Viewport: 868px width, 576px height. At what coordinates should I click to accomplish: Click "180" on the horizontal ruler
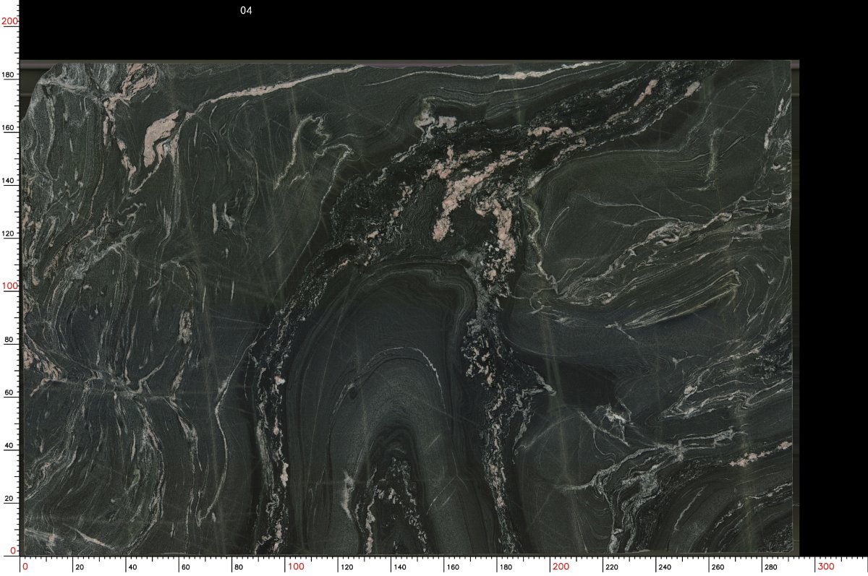[x=506, y=567]
